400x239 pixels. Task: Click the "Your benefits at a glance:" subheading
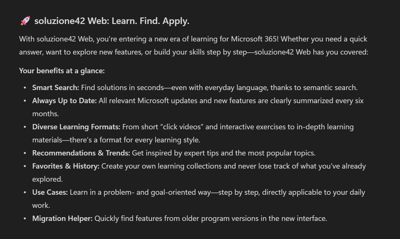(62, 71)
